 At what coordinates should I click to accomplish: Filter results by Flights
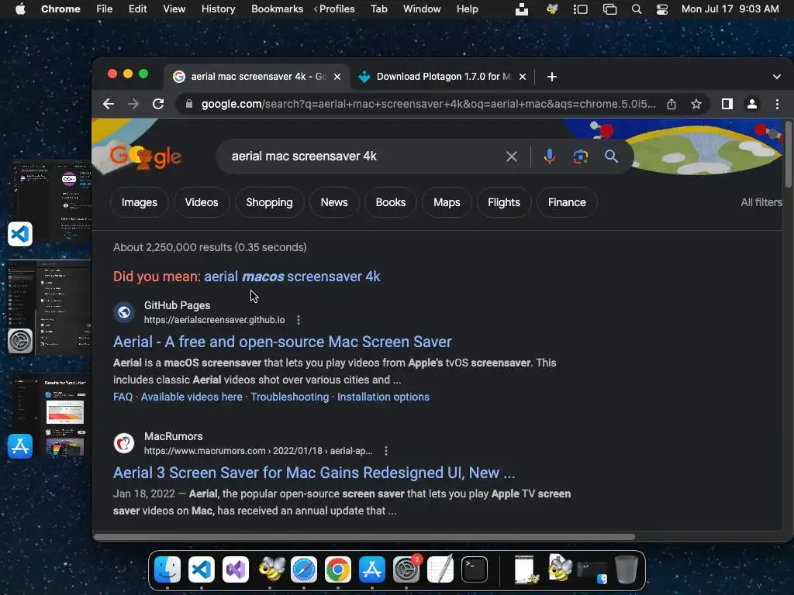click(x=504, y=202)
